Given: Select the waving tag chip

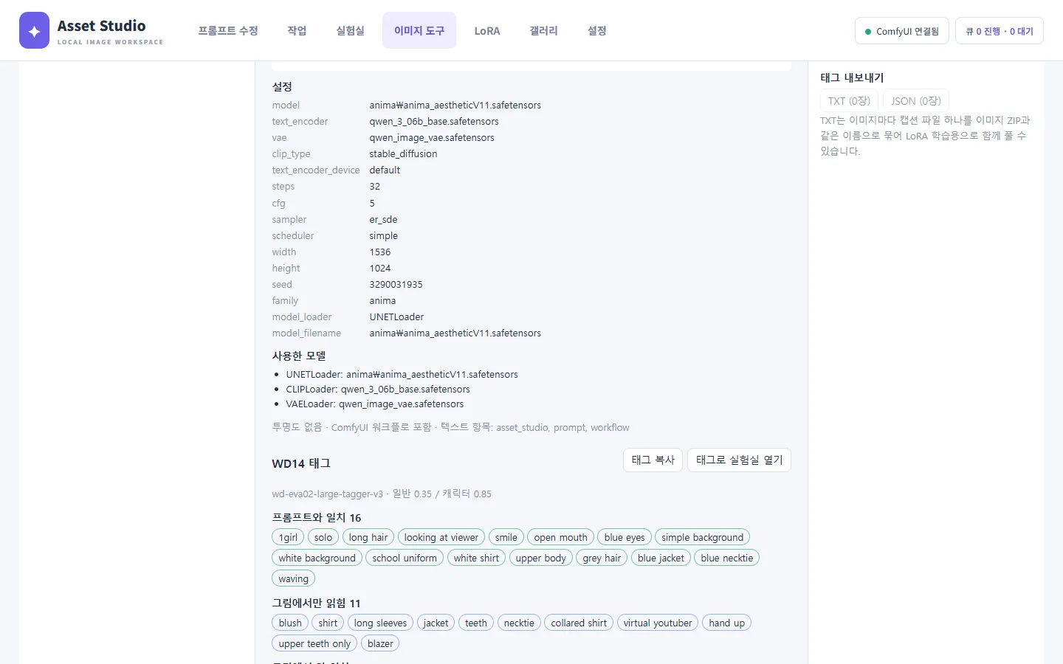Looking at the screenshot, I should (294, 578).
